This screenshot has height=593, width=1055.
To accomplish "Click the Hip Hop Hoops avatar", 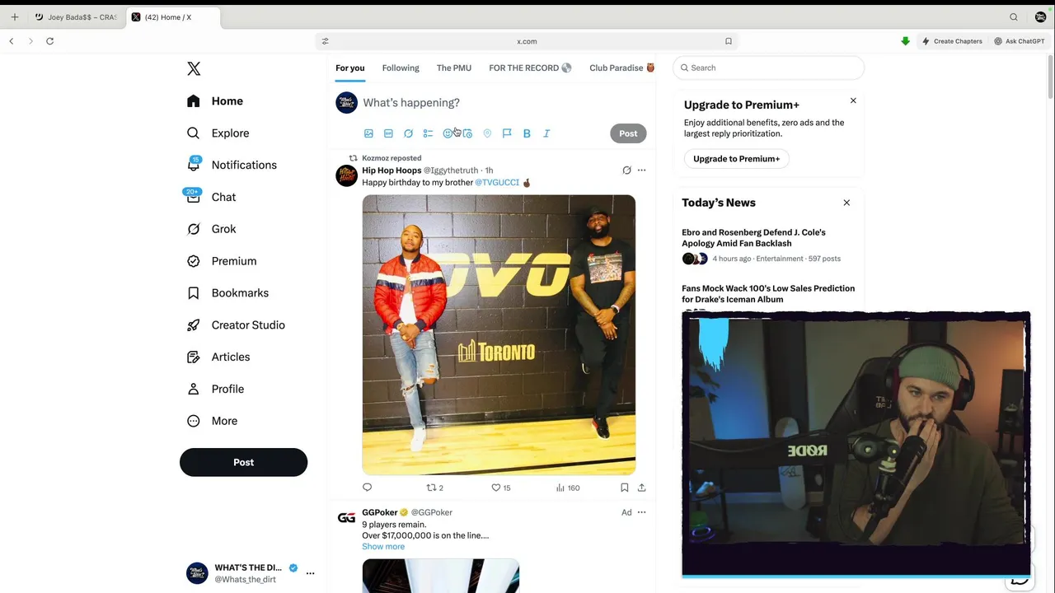I will point(347,175).
